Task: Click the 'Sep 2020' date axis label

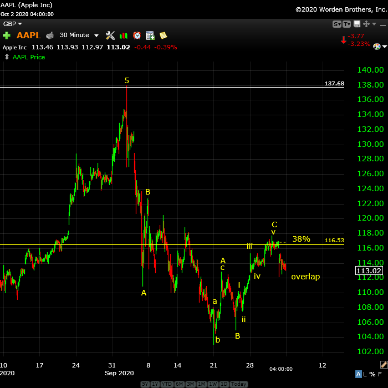Action: click(119, 373)
